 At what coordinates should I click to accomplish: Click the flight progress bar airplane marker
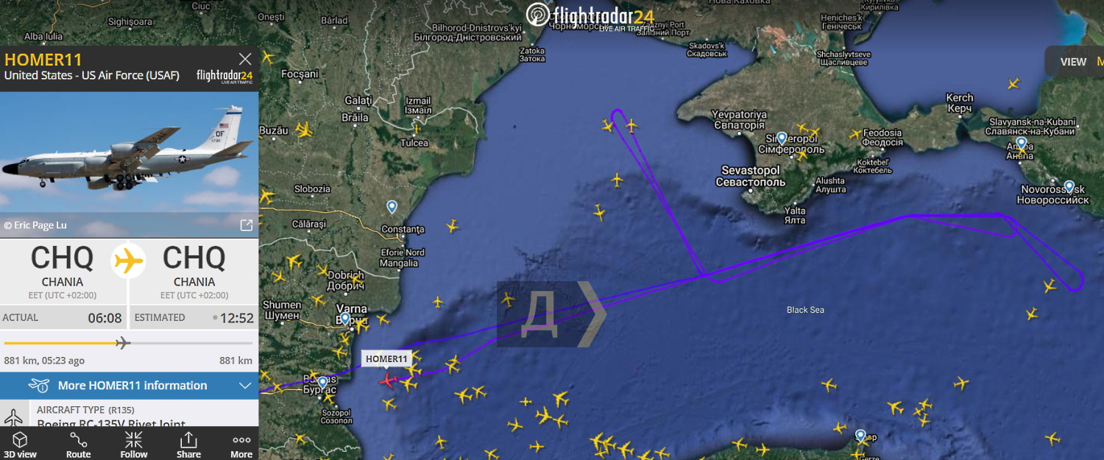pyautogui.click(x=123, y=343)
